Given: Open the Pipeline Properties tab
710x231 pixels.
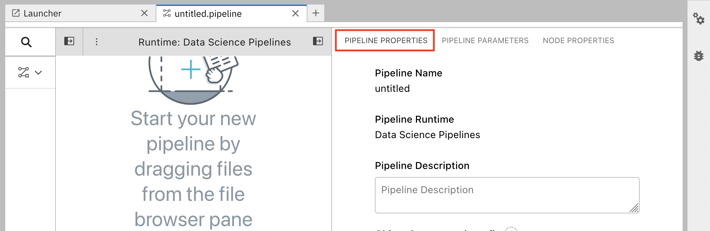Looking at the screenshot, I should coord(386,41).
